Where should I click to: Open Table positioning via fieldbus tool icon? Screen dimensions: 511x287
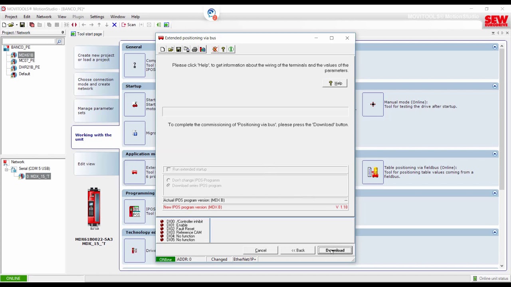click(373, 172)
